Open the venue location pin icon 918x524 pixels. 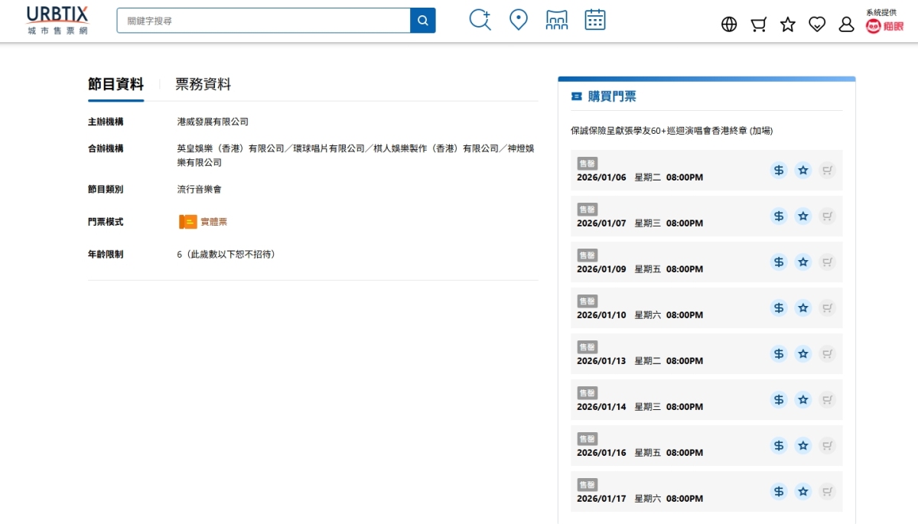pos(519,20)
